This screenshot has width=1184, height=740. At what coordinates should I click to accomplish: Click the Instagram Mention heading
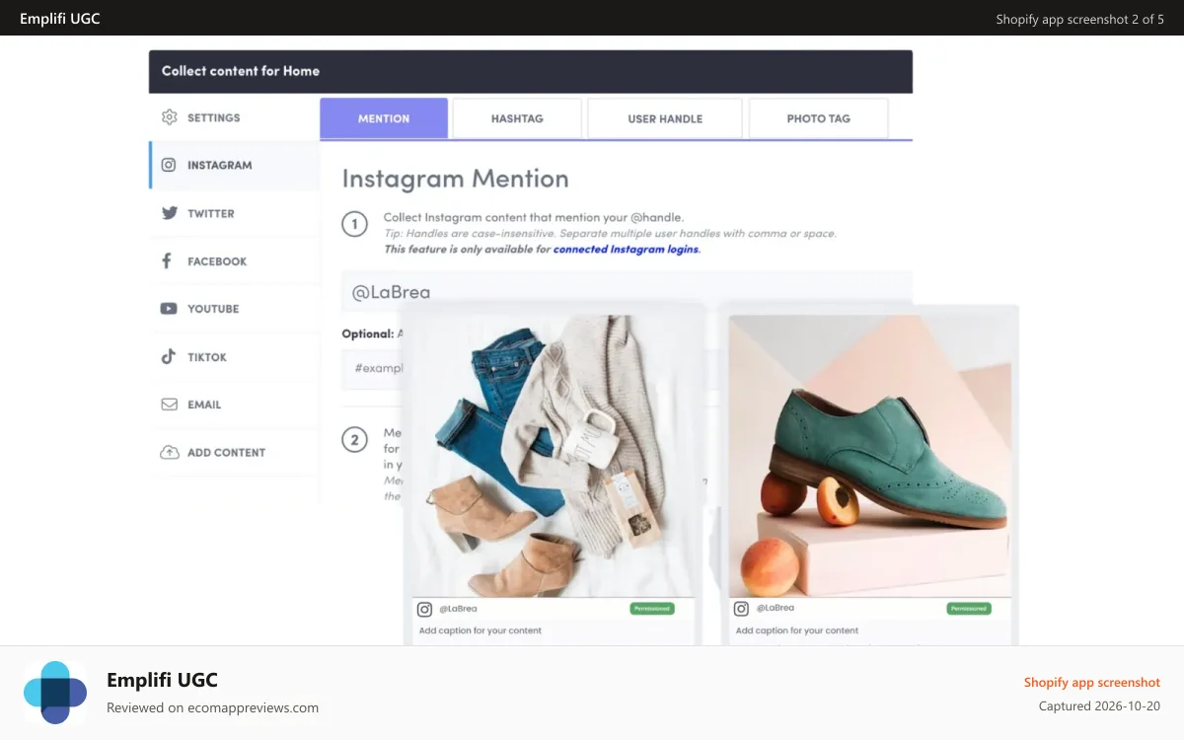point(455,179)
